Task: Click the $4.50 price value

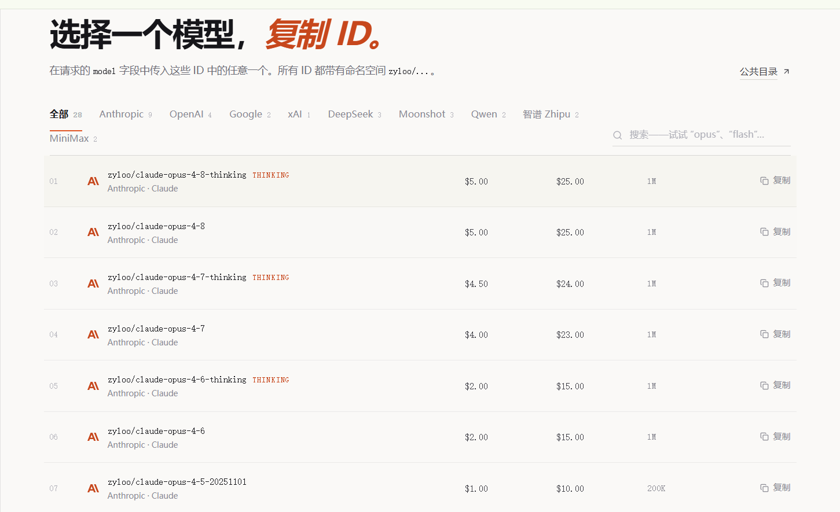Action: click(x=476, y=284)
